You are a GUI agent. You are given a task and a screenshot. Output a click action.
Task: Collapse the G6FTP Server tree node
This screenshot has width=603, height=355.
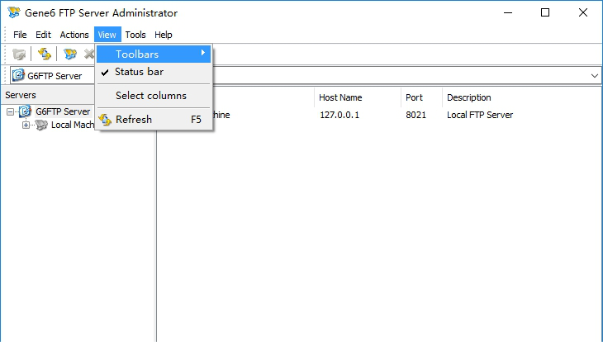coord(10,111)
